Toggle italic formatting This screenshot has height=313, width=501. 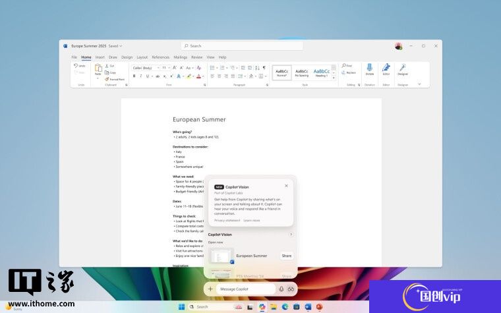coord(140,76)
